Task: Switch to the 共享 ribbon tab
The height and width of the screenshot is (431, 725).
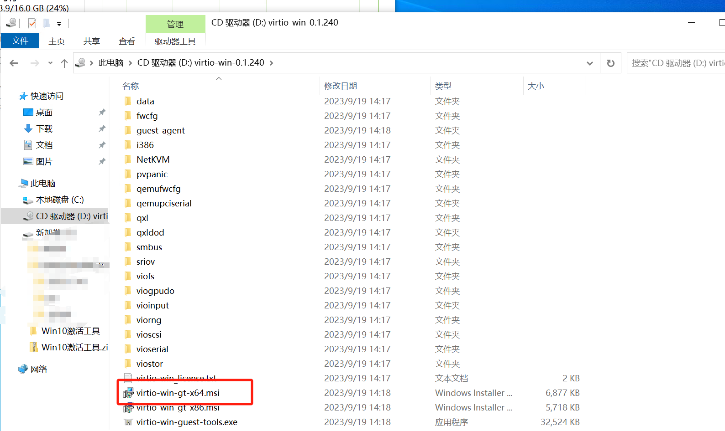Action: click(91, 41)
